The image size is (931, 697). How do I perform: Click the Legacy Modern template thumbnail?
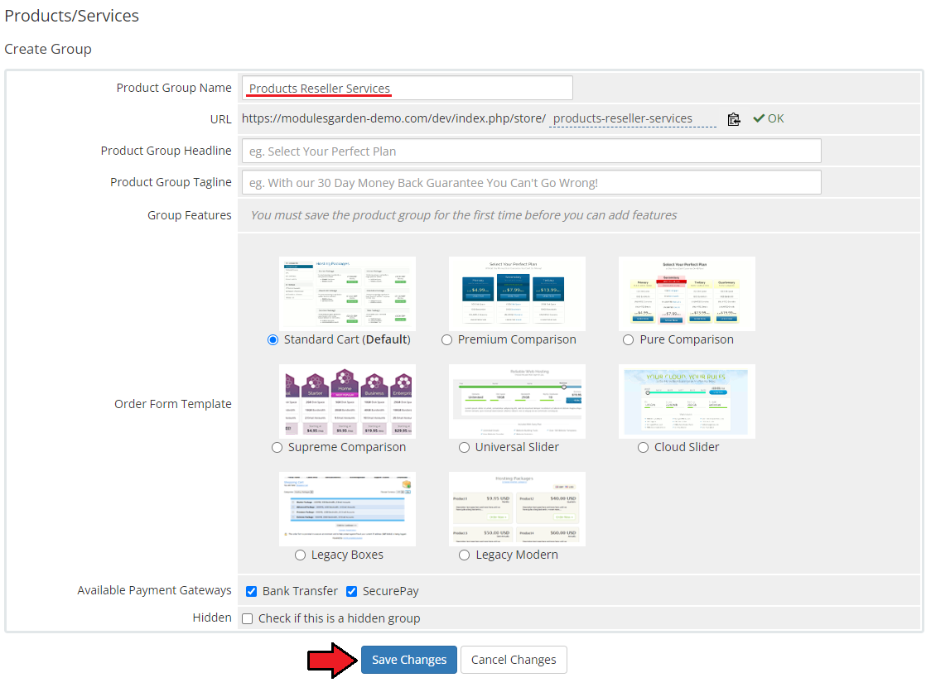tap(517, 508)
